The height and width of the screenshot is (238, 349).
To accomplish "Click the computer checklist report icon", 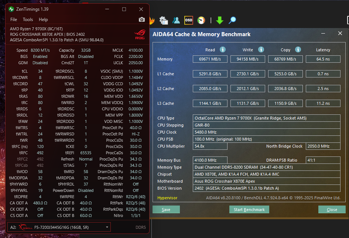I will pyautogui.click(x=164, y=20).
